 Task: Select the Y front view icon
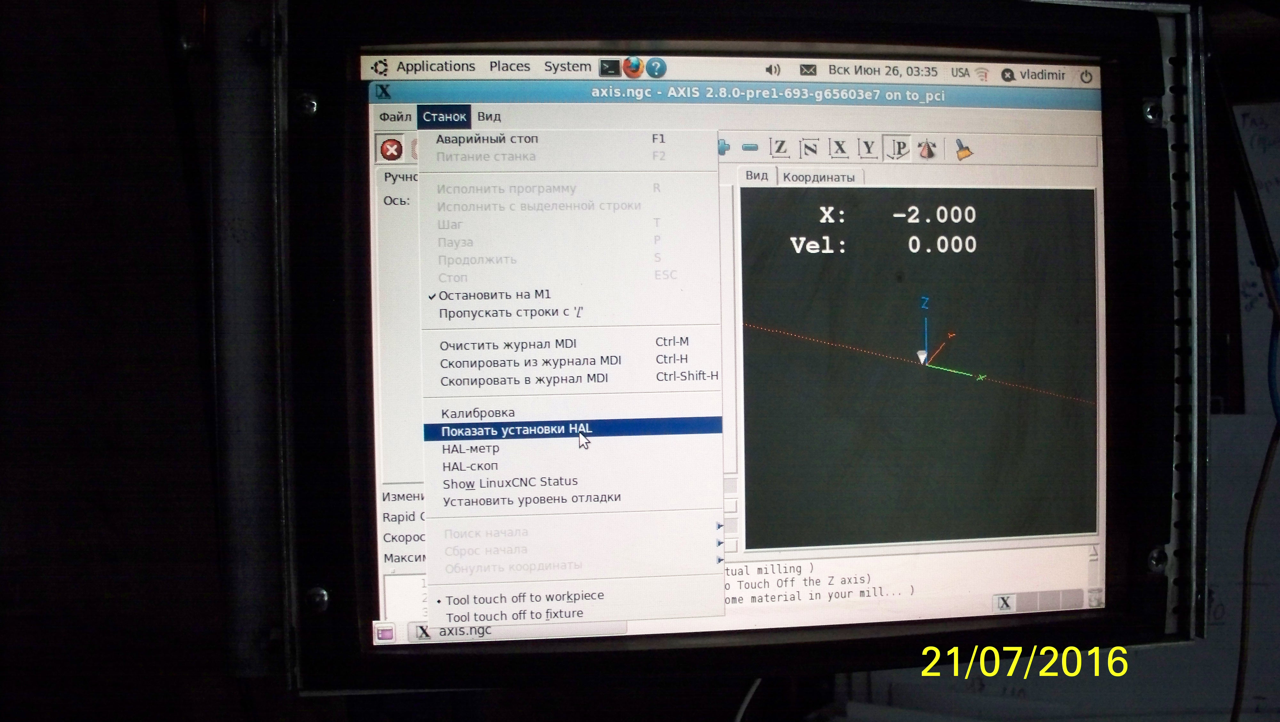[868, 148]
